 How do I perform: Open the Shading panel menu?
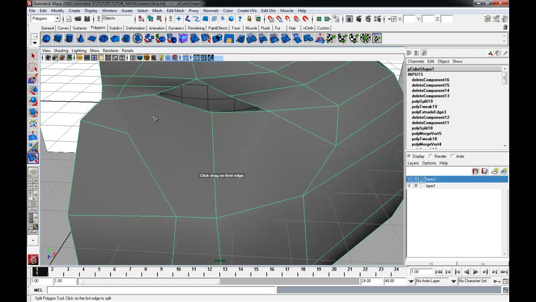click(x=61, y=50)
